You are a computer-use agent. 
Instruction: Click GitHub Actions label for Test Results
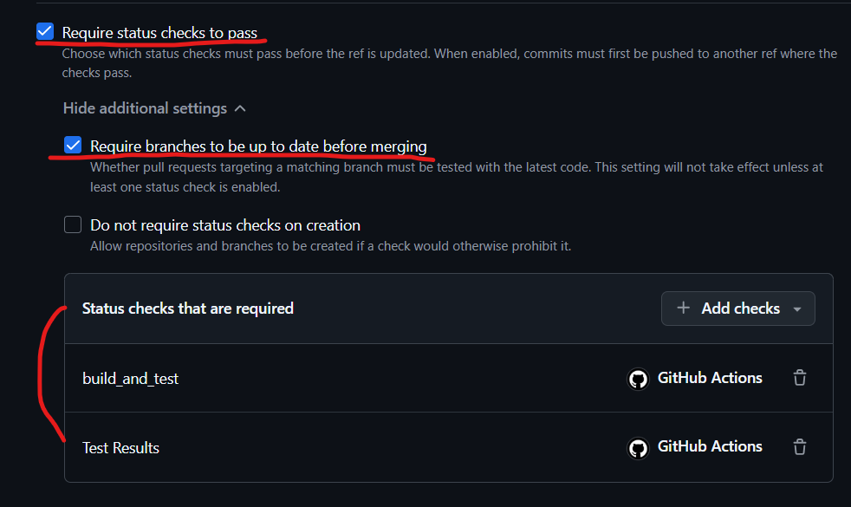tap(710, 447)
